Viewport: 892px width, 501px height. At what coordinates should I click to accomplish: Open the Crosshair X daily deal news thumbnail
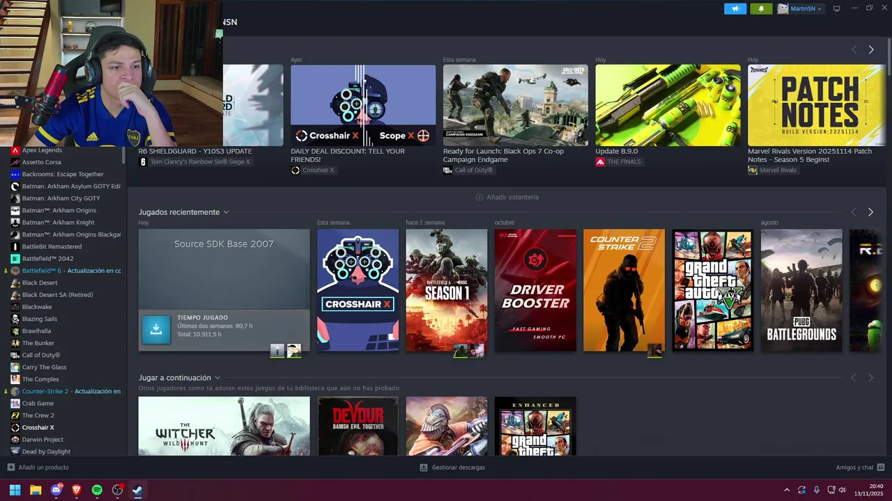363,105
